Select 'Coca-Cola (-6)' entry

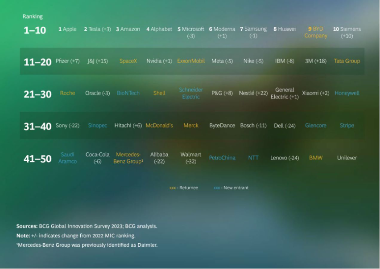[x=97, y=158]
